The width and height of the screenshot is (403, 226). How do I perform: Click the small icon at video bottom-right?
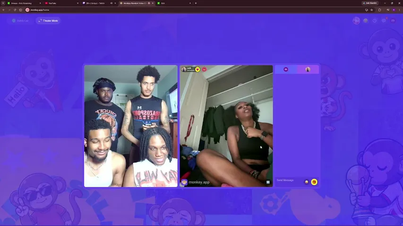point(268,182)
